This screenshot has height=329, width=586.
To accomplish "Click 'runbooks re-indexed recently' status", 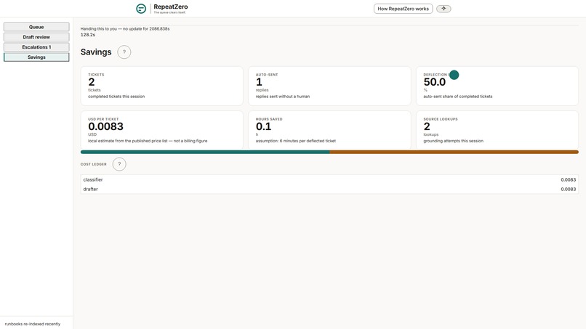I will (x=33, y=324).
